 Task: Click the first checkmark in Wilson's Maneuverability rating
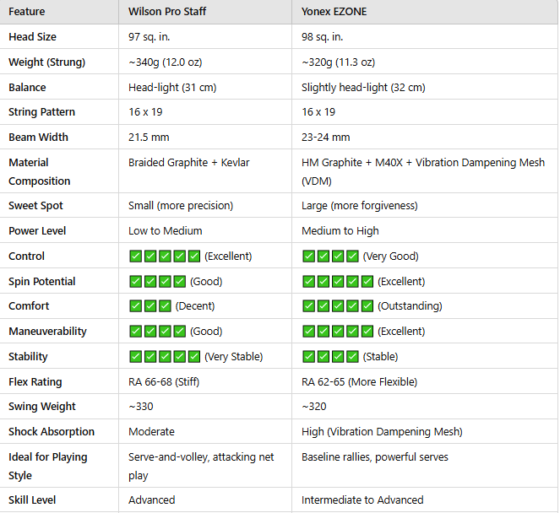point(135,331)
